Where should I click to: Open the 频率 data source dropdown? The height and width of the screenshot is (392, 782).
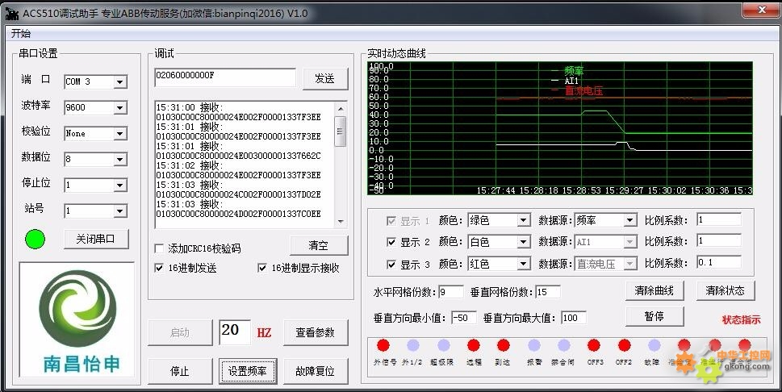(630, 220)
